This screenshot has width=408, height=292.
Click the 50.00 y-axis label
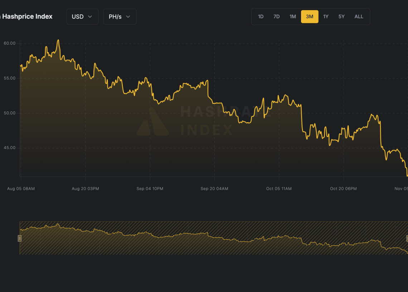coord(10,113)
